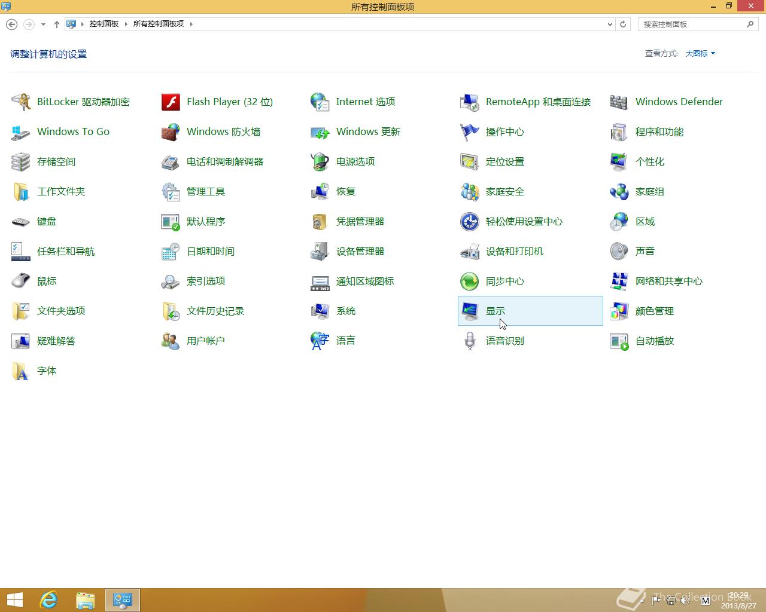The height and width of the screenshot is (612, 766).
Task: Open the 文件夹选项 icon
Action: click(x=21, y=311)
